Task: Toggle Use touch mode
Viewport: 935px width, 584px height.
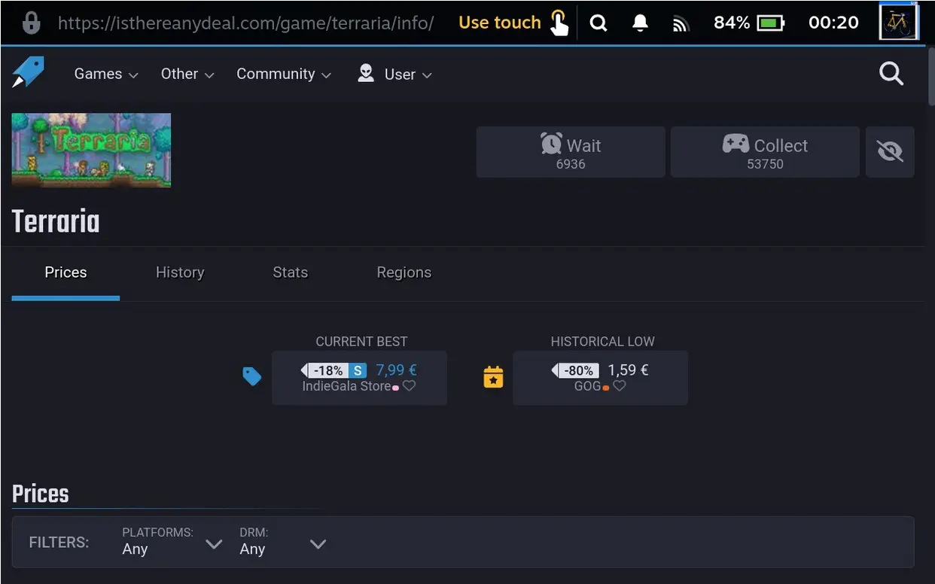Action: (x=514, y=23)
